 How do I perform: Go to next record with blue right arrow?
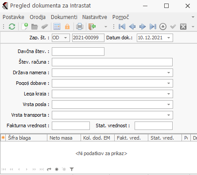pyautogui.click(x=143, y=27)
